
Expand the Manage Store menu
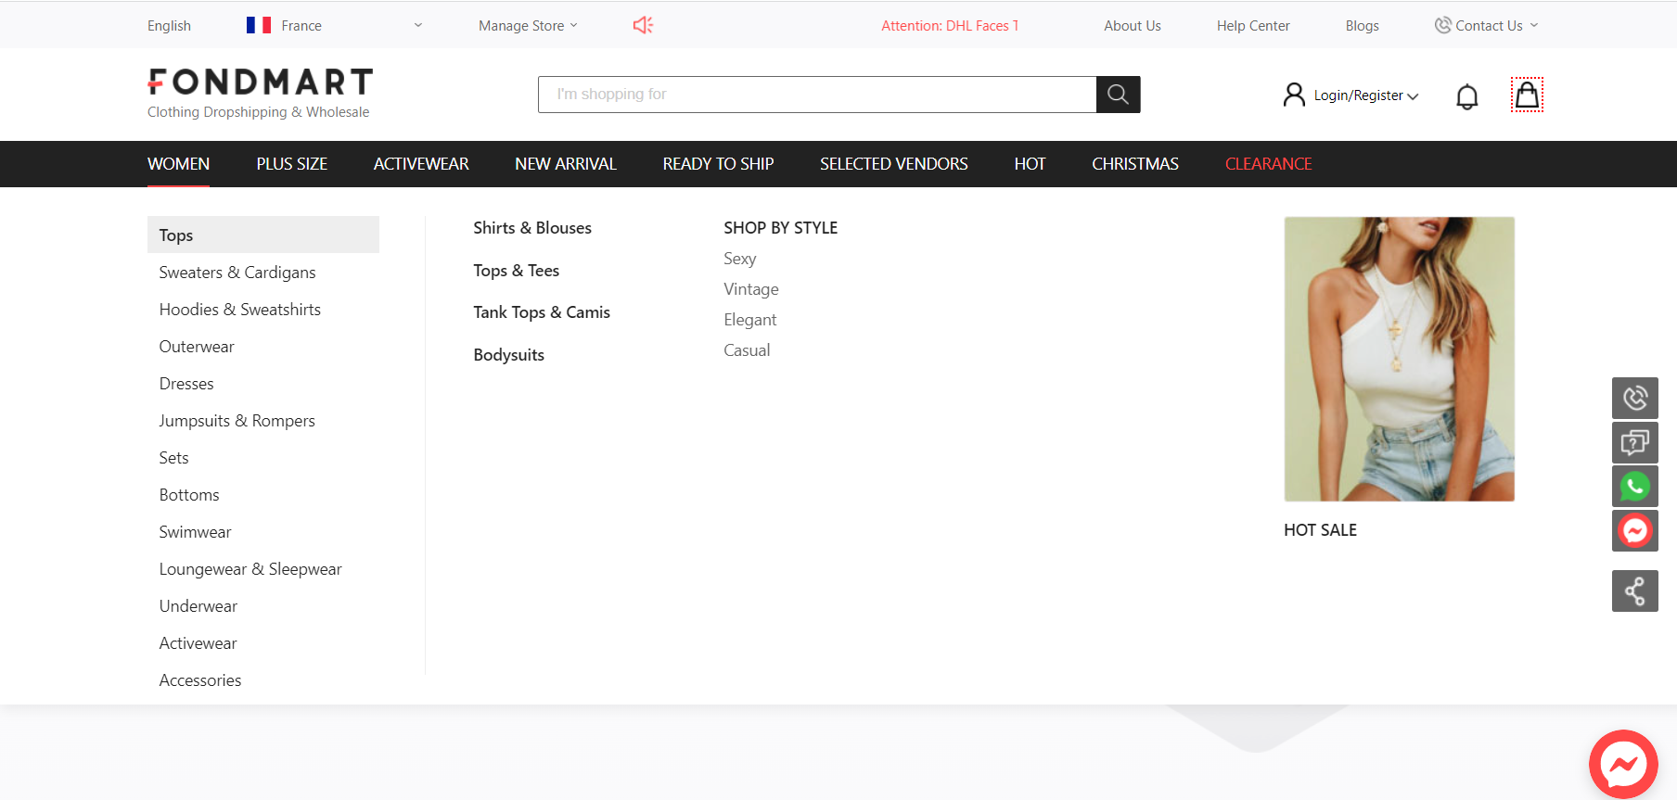pos(528,26)
